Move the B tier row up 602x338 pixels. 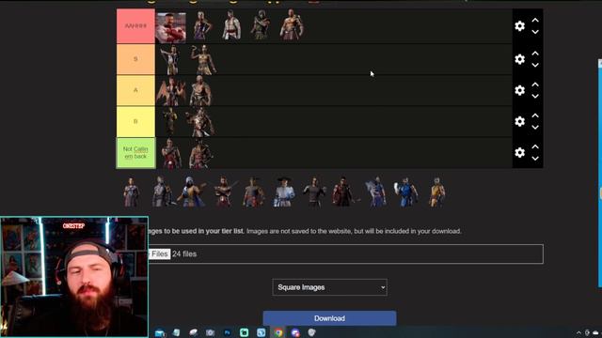coord(535,115)
